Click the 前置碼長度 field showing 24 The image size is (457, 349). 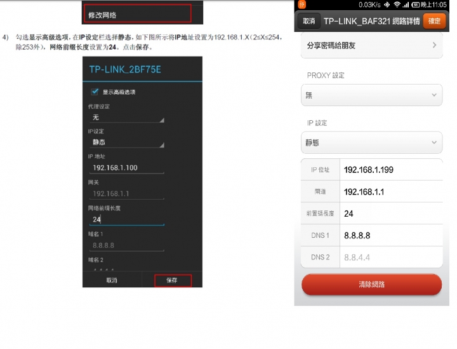point(391,214)
